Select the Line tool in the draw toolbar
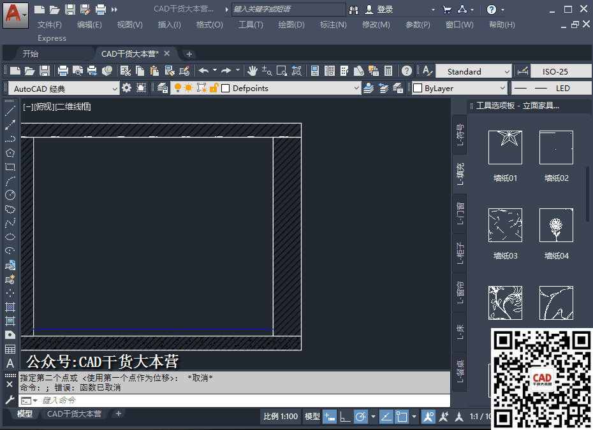 10,111
